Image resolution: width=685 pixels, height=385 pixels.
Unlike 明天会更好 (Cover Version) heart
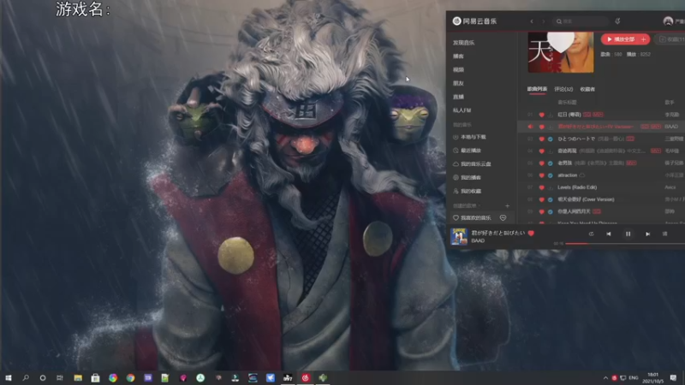point(542,199)
